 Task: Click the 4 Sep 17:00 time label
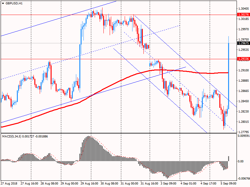tap(208, 184)
